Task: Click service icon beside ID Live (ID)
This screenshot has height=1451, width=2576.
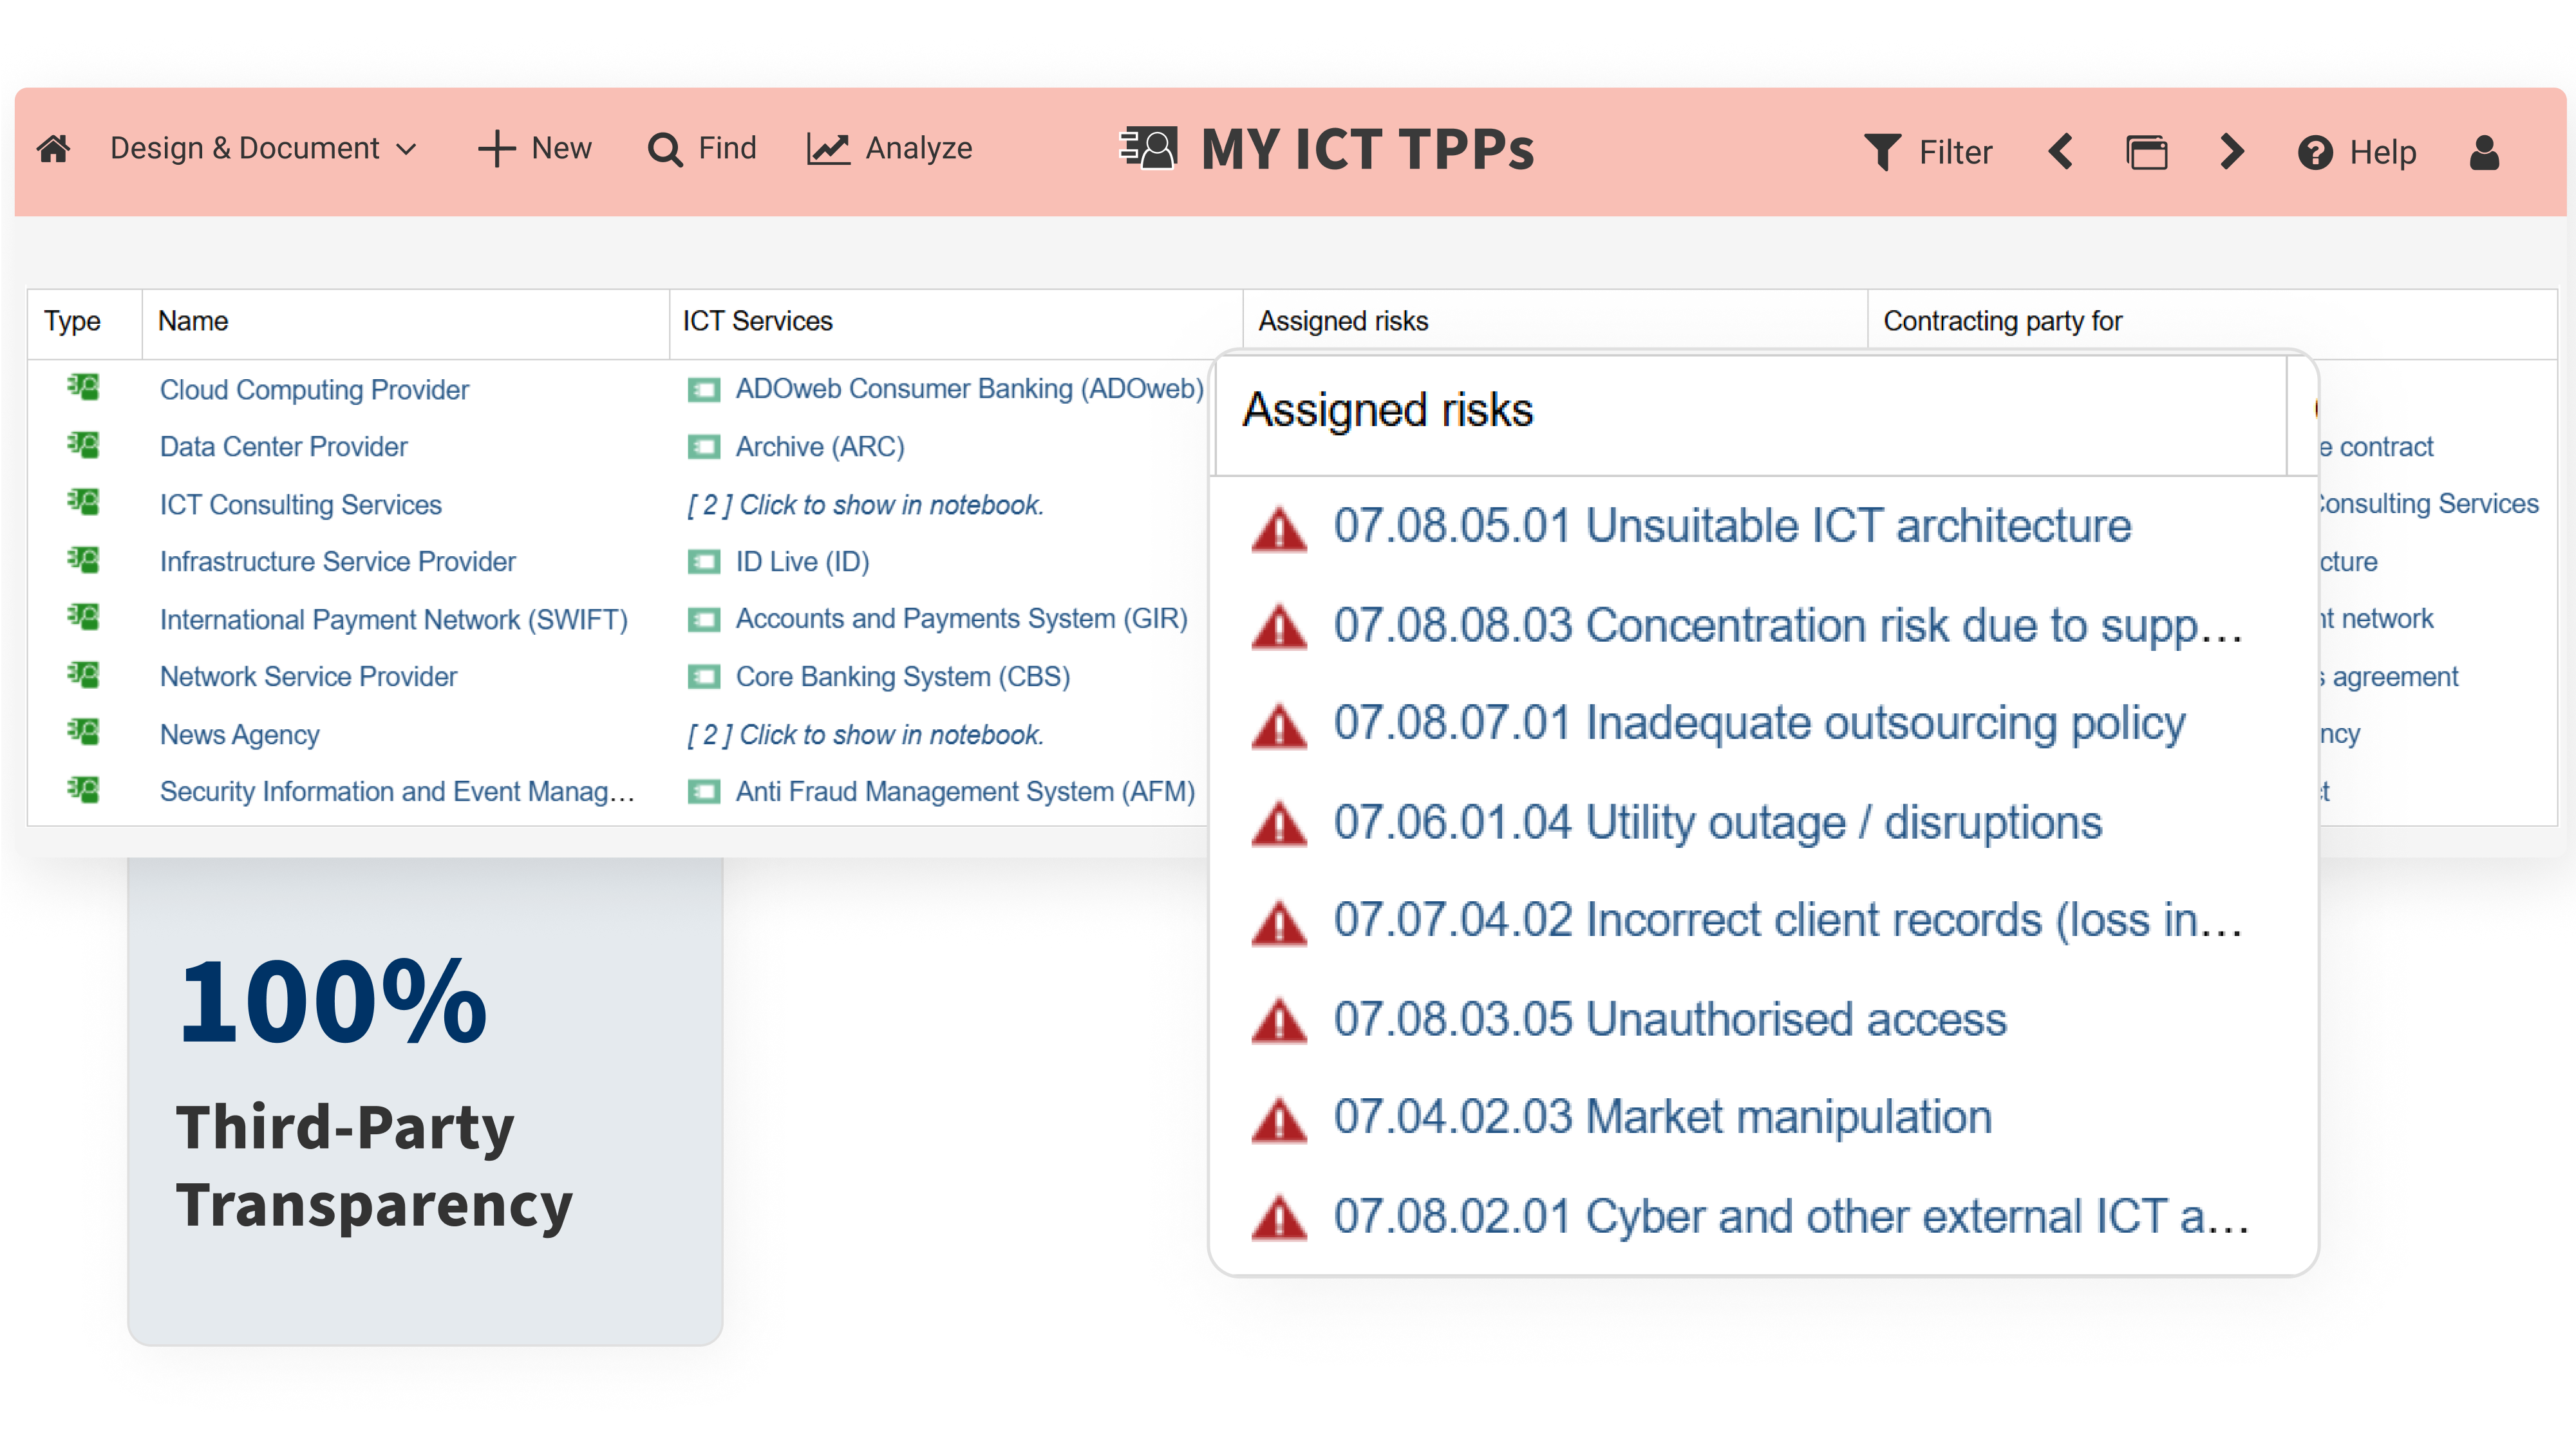Action: point(703,561)
